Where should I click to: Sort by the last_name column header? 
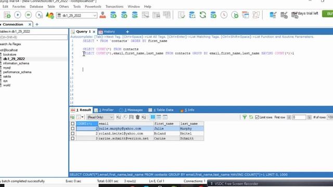192,124
